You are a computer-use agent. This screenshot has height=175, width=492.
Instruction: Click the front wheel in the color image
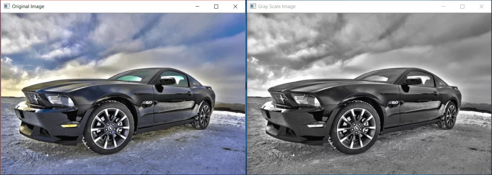pyautogui.click(x=110, y=128)
